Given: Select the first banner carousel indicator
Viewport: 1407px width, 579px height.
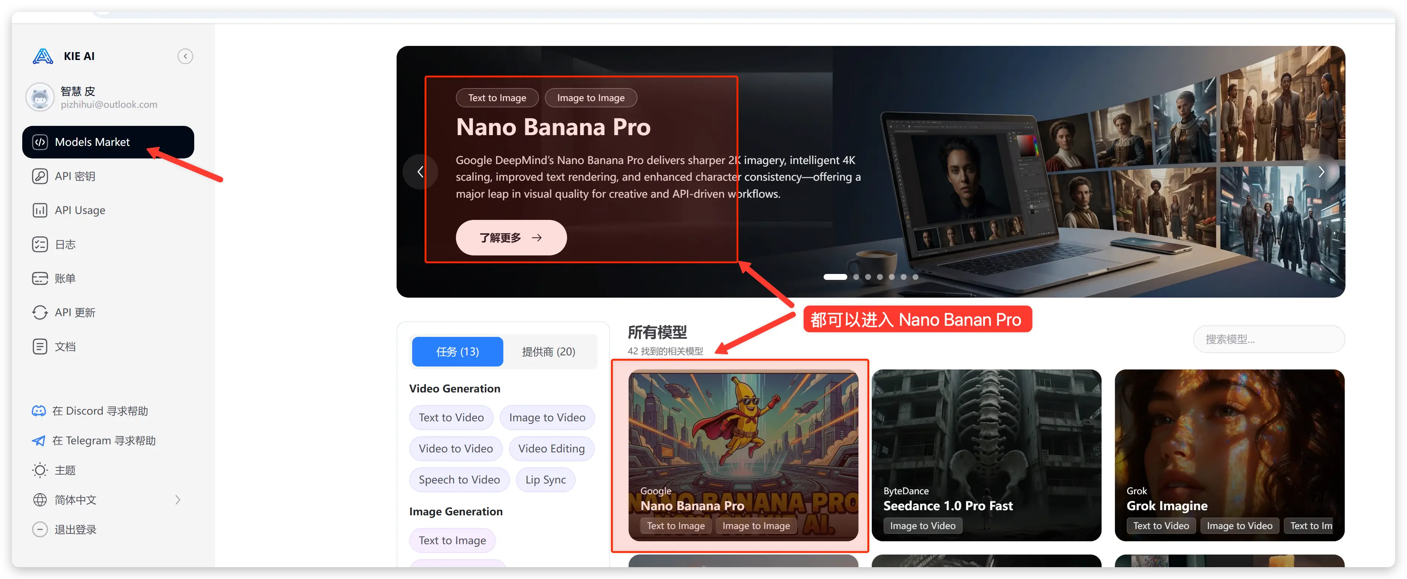Looking at the screenshot, I should (835, 277).
